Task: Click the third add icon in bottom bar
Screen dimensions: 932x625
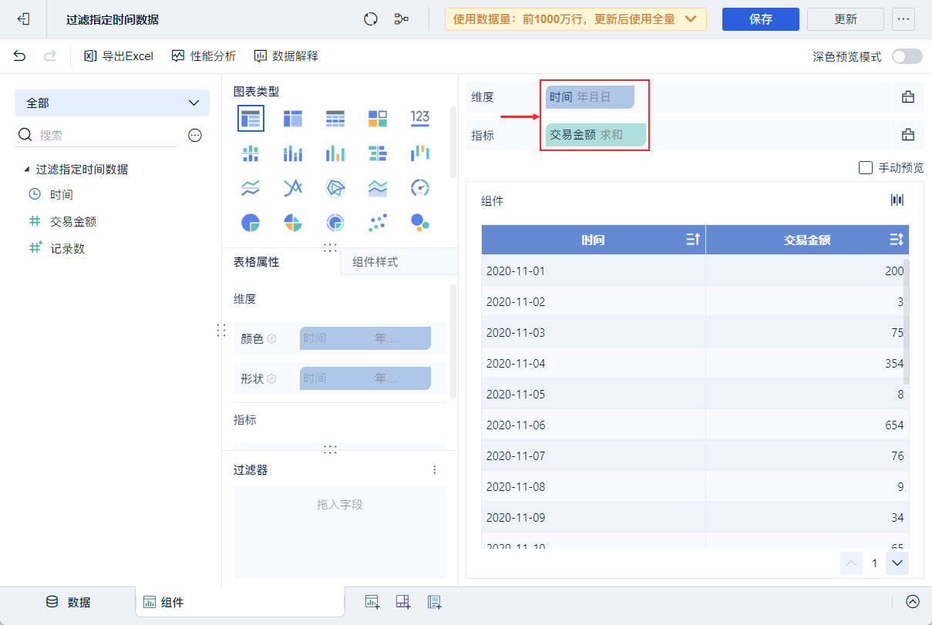Action: (434, 602)
